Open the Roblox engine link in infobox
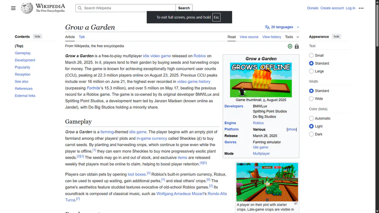Image resolution: width=379 pixels, height=213 pixels. point(258,123)
